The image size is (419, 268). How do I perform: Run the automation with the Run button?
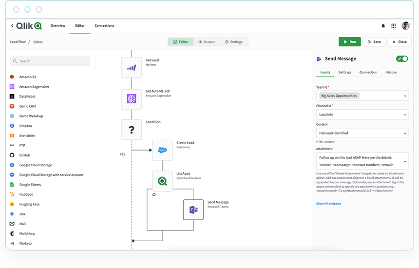(x=349, y=42)
